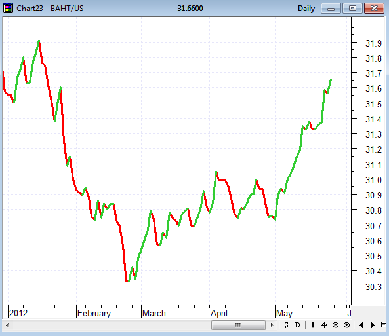Click the refresh/sync arrows icon
This screenshot has height=336, width=389.
point(286,325)
